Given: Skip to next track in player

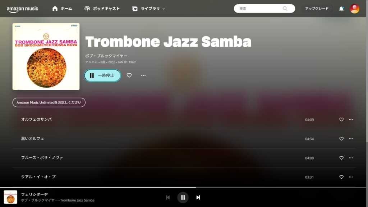Looking at the screenshot, I should (198, 197).
